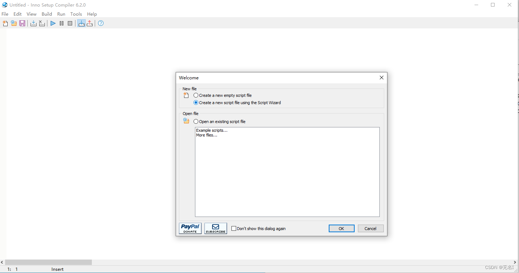Viewport: 519px width, 273px height.
Task: Click the New script toolbar icon
Action: pos(5,23)
